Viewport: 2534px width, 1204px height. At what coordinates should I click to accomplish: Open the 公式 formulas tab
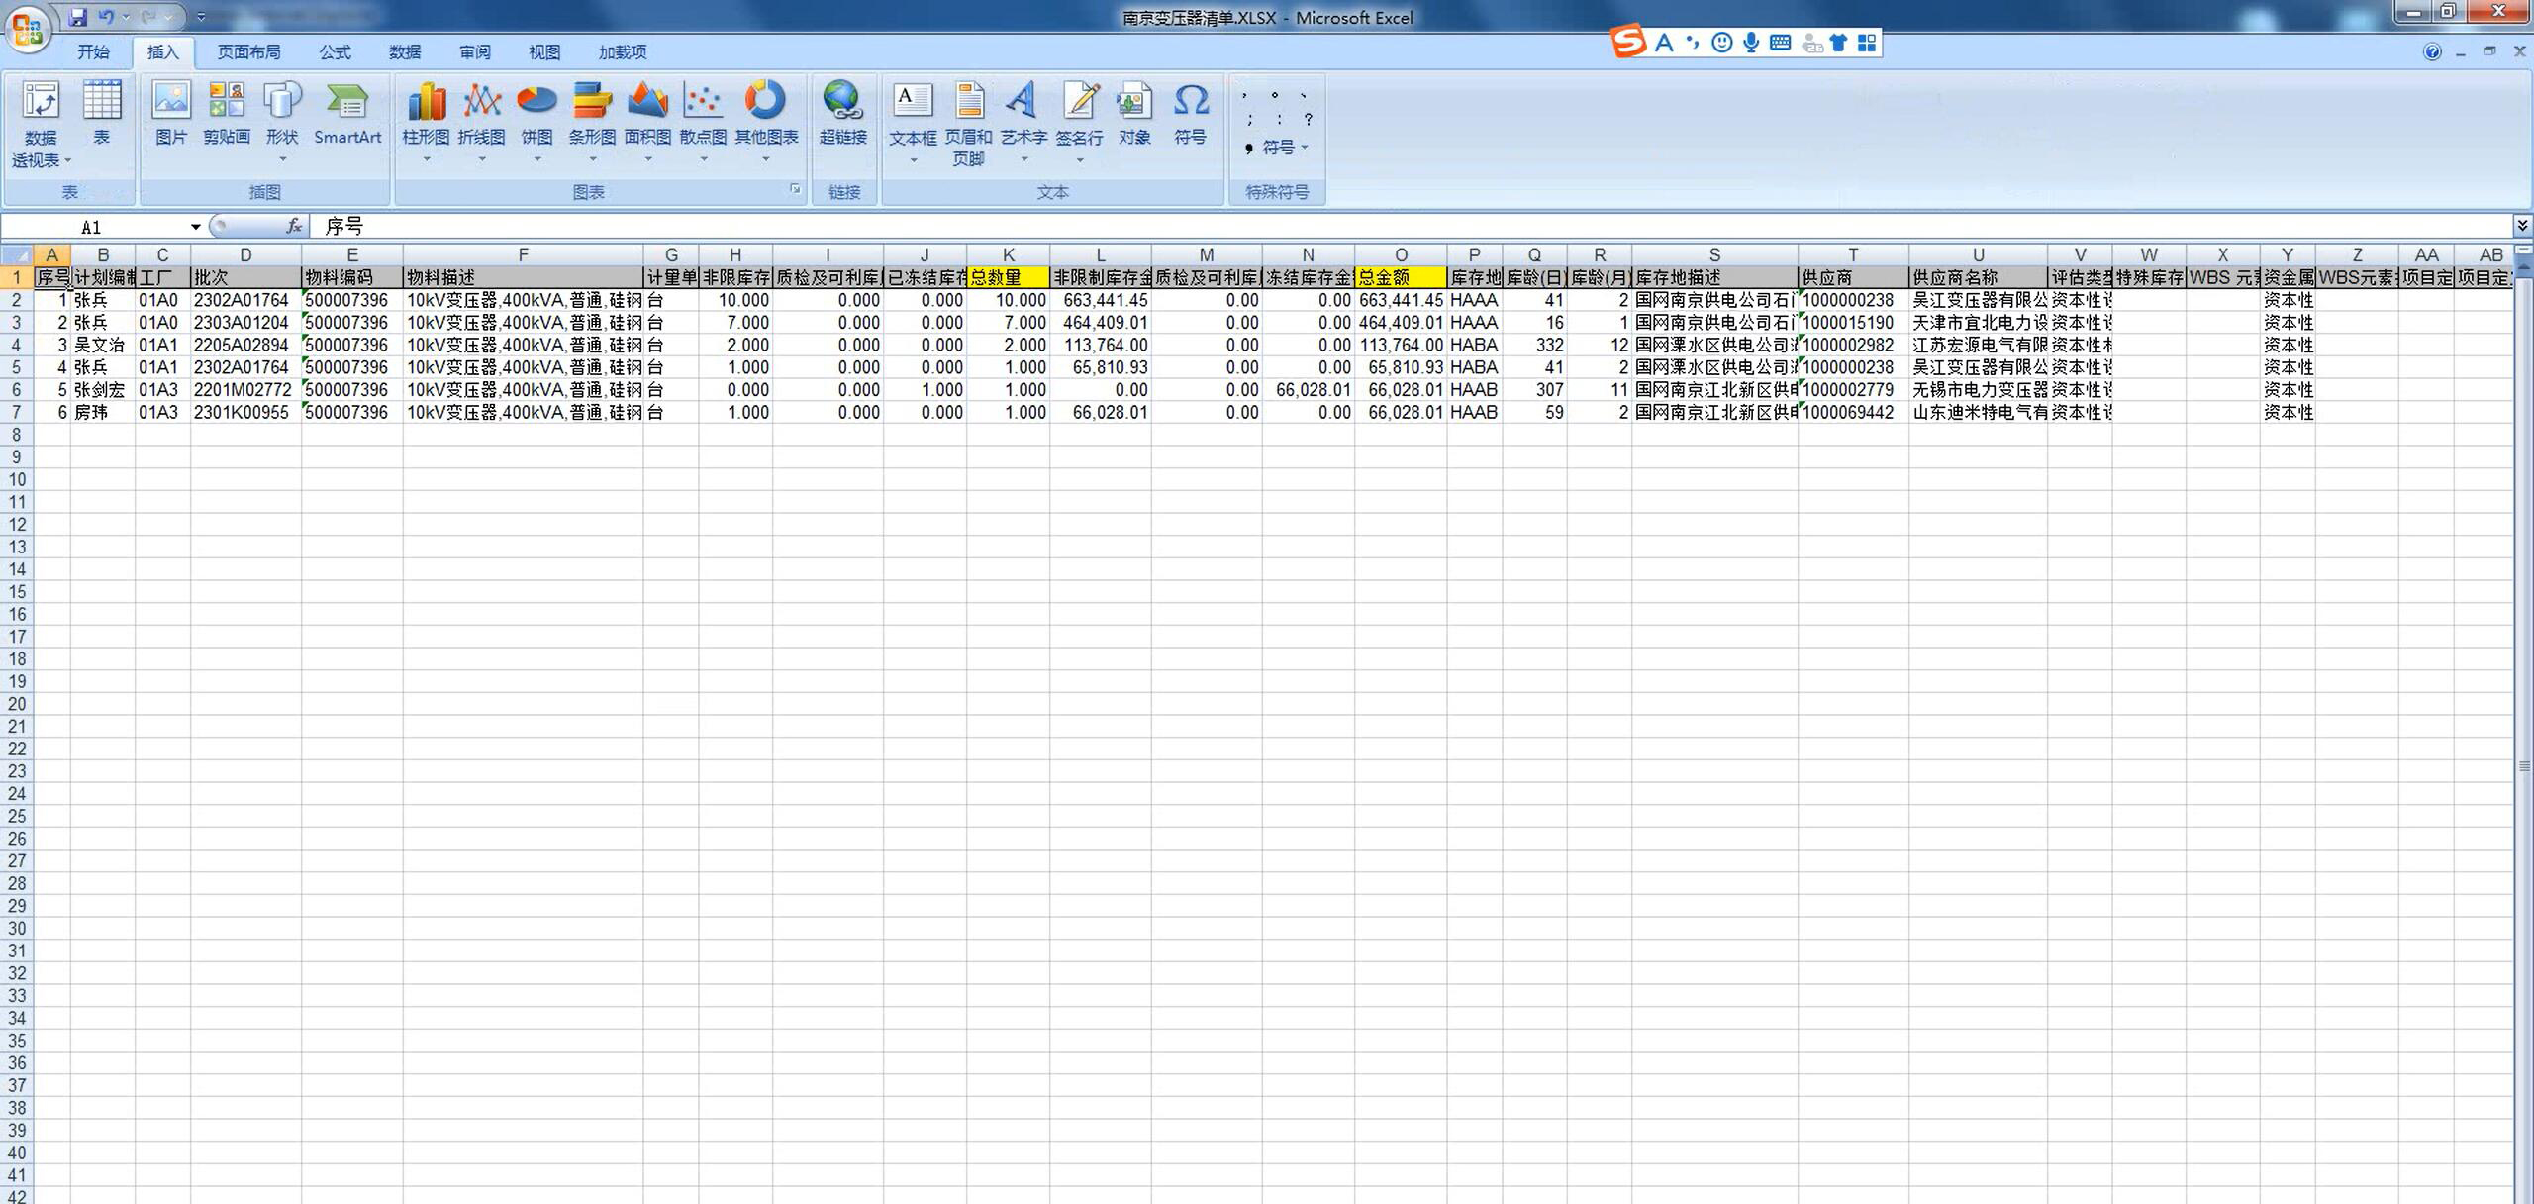pyautogui.click(x=335, y=51)
